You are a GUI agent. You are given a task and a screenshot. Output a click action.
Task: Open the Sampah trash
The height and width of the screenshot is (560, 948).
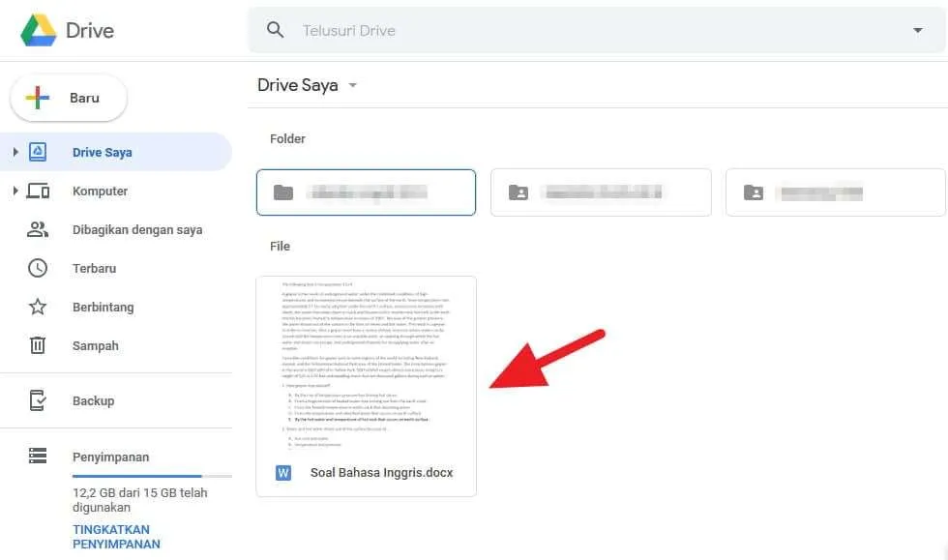click(96, 346)
